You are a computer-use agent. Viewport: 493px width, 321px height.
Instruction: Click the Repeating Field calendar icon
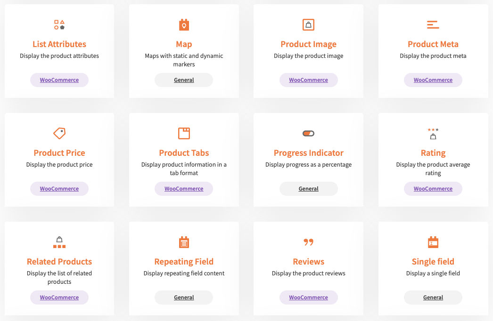(x=184, y=242)
